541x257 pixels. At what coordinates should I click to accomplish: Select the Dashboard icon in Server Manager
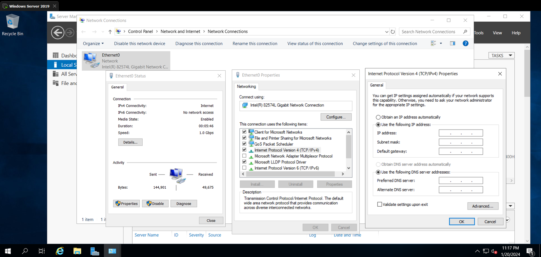tap(56, 56)
